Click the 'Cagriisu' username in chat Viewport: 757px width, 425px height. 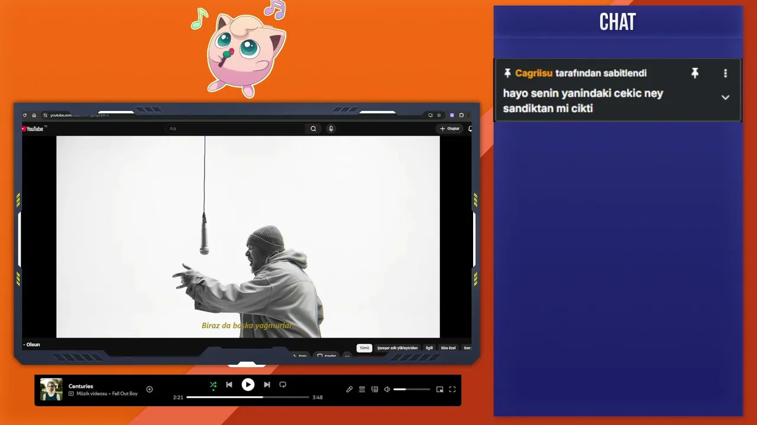point(533,73)
